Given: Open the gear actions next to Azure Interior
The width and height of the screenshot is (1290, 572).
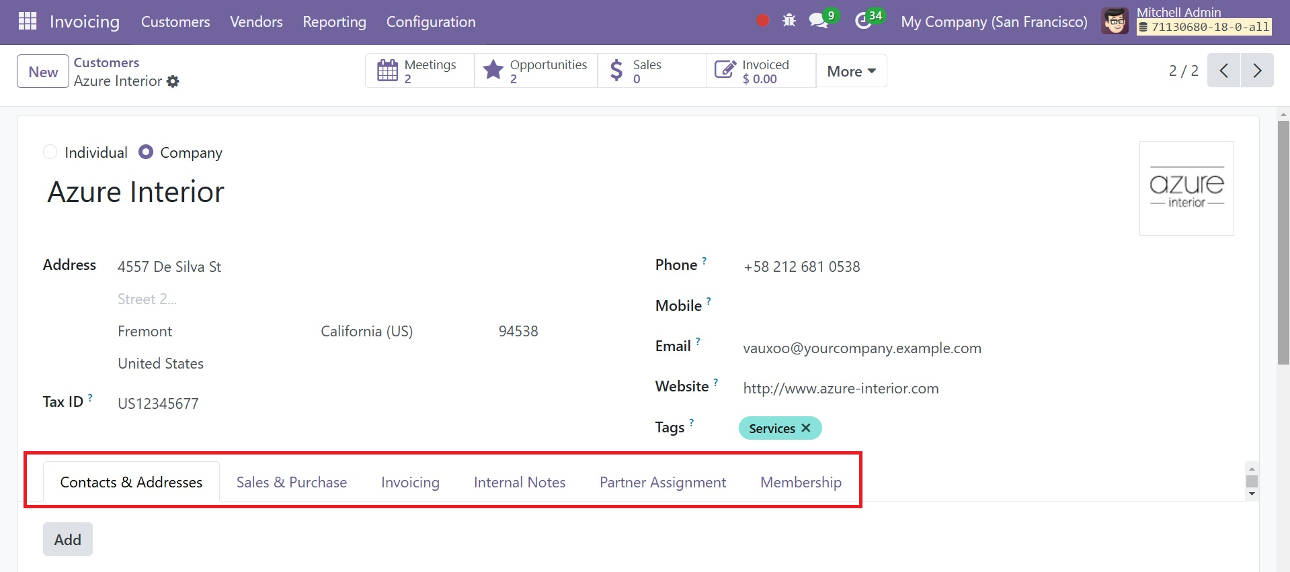Looking at the screenshot, I should (x=173, y=81).
